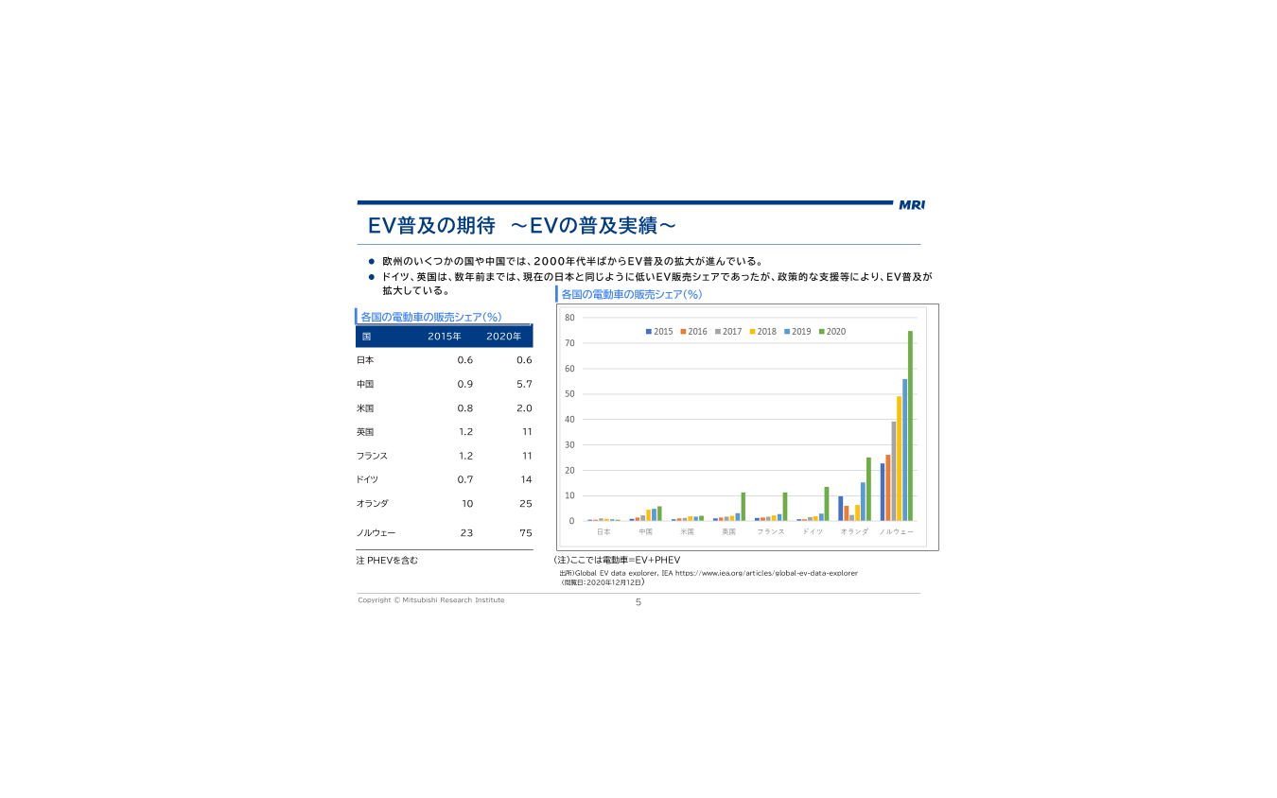1277x798 pixels.
Task: Click ドイツ's 2020 value 14
Action: pyautogui.click(x=527, y=479)
